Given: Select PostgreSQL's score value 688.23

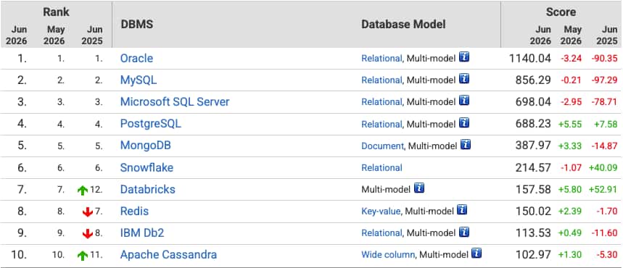Looking at the screenshot, I should coord(533,124).
